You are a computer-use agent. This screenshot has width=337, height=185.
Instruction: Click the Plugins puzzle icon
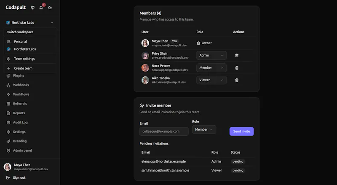point(8,75)
